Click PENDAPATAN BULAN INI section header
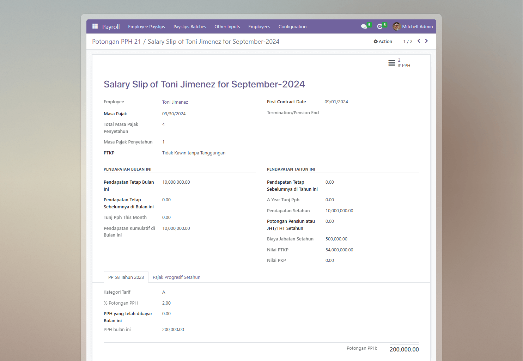 [x=128, y=169]
